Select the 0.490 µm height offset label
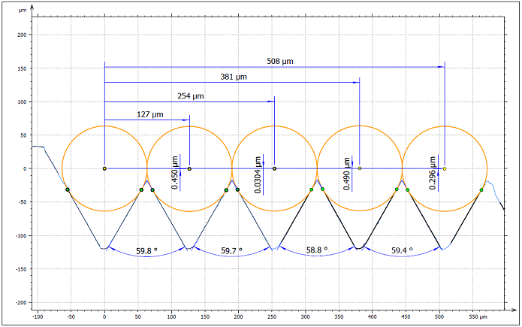 pyautogui.click(x=347, y=174)
